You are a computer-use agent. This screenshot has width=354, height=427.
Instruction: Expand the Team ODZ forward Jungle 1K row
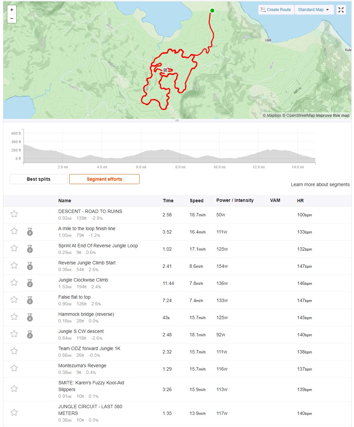pyautogui.click(x=177, y=351)
